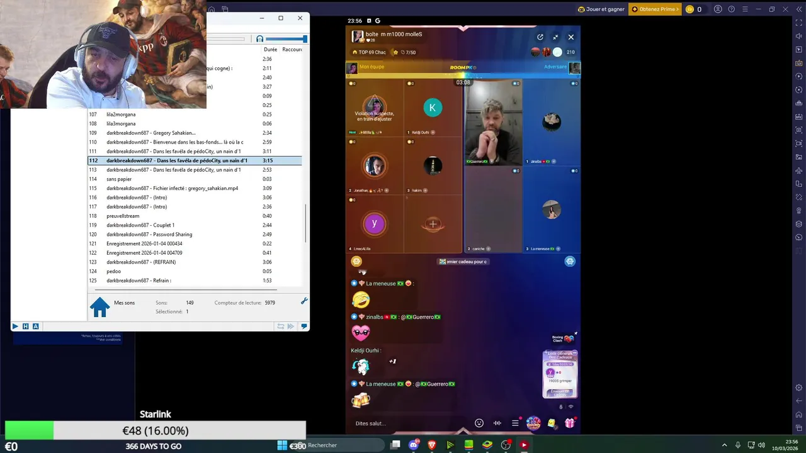
Task: Open zinalbs's seat avatar
Action: point(552,120)
